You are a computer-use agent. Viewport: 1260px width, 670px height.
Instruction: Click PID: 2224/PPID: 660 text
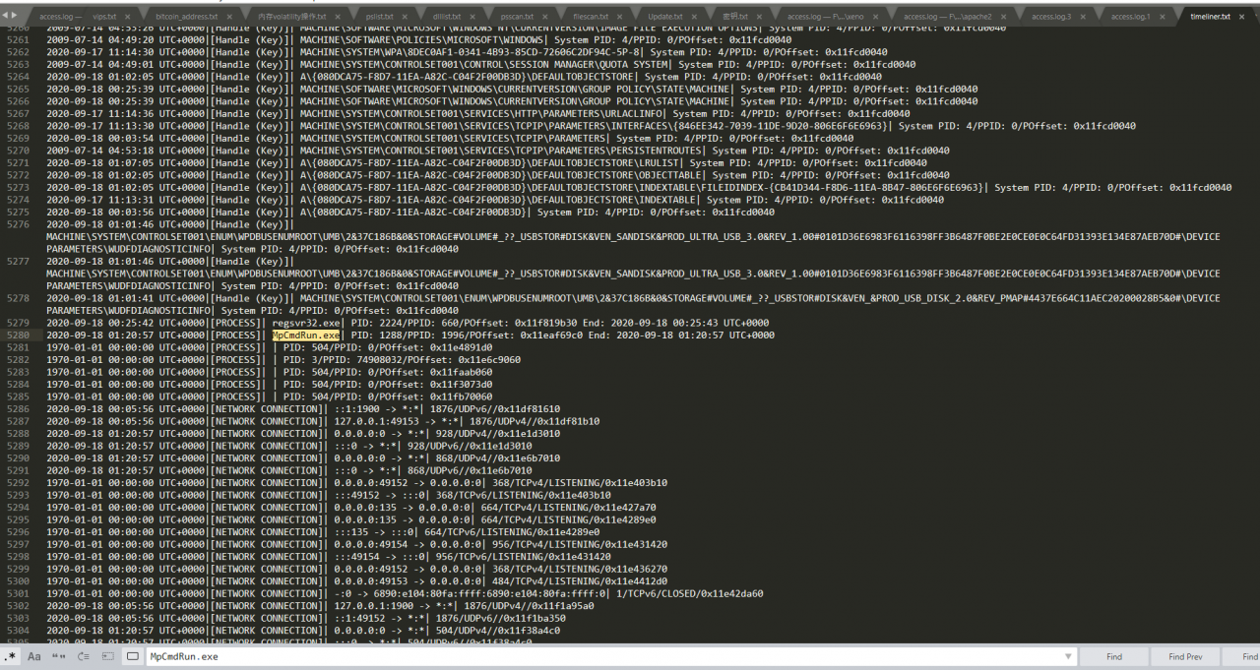tap(405, 323)
